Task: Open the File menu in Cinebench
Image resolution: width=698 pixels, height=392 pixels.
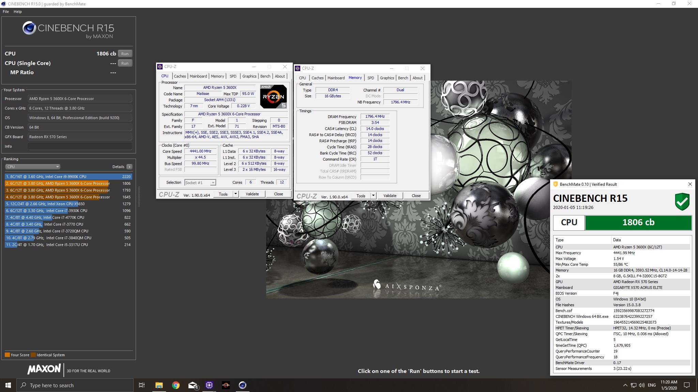Action: (6, 12)
